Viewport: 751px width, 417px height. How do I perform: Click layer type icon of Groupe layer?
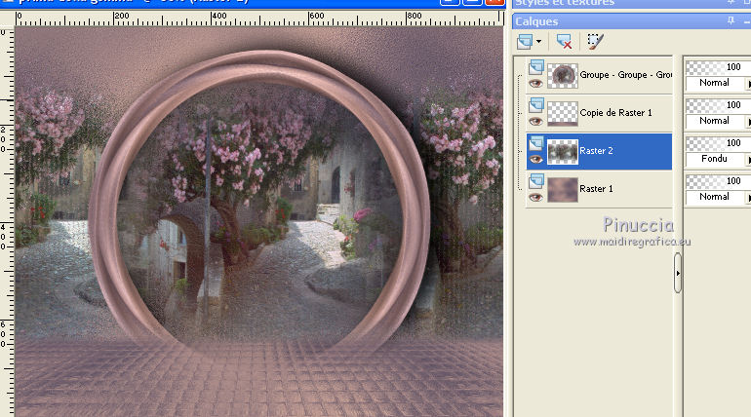[x=536, y=67]
